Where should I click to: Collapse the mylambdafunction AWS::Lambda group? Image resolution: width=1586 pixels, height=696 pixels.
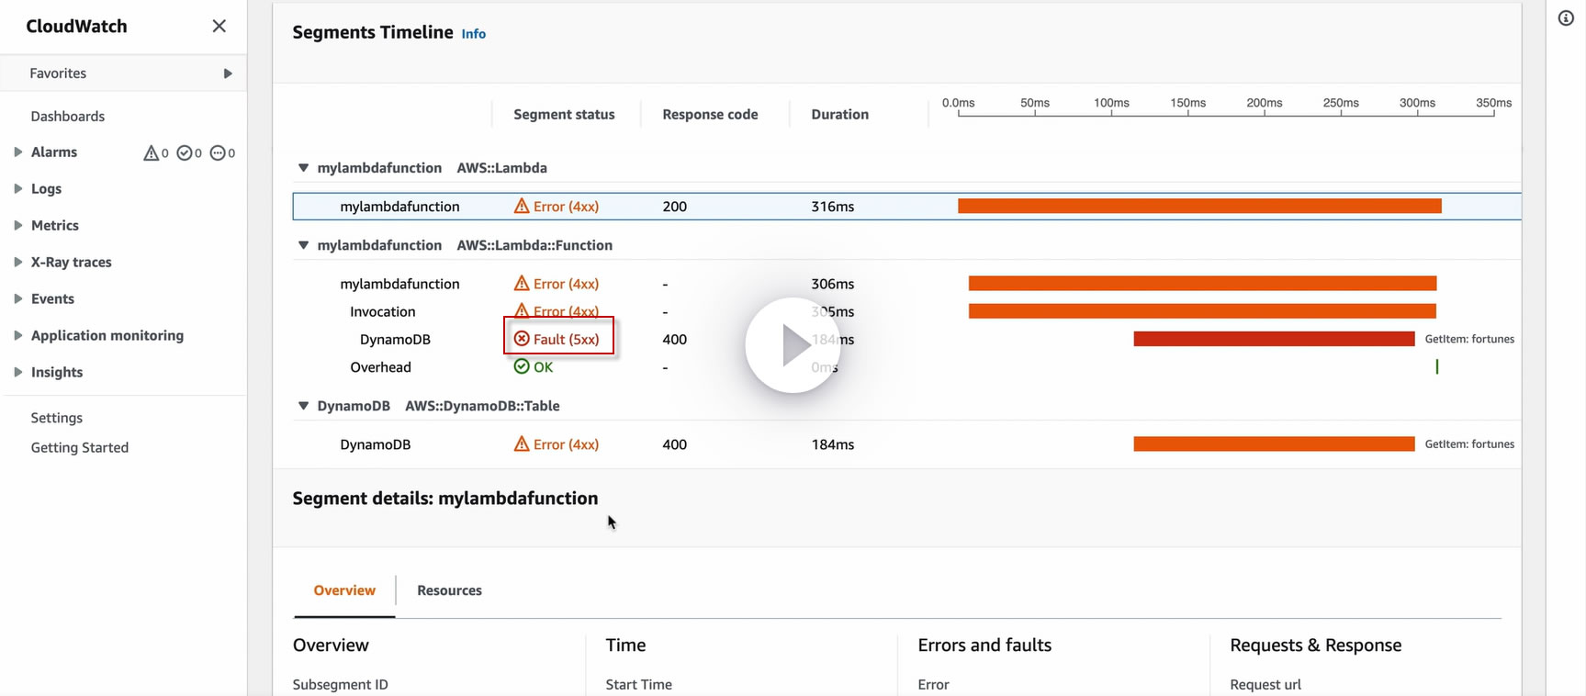click(303, 168)
